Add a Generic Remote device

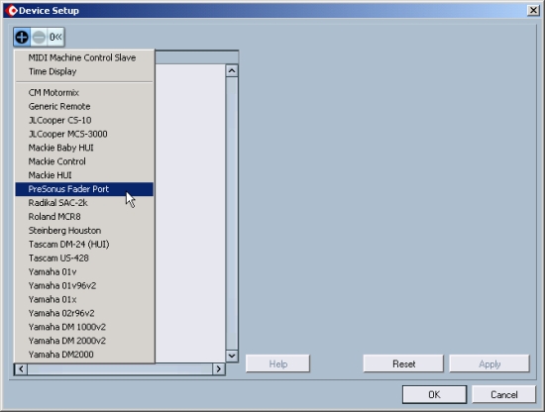[84, 106]
